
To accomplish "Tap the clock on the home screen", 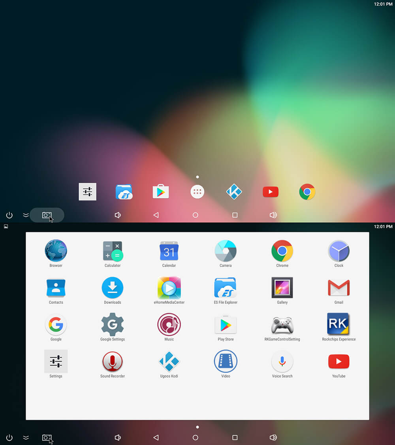I will point(383,4).
